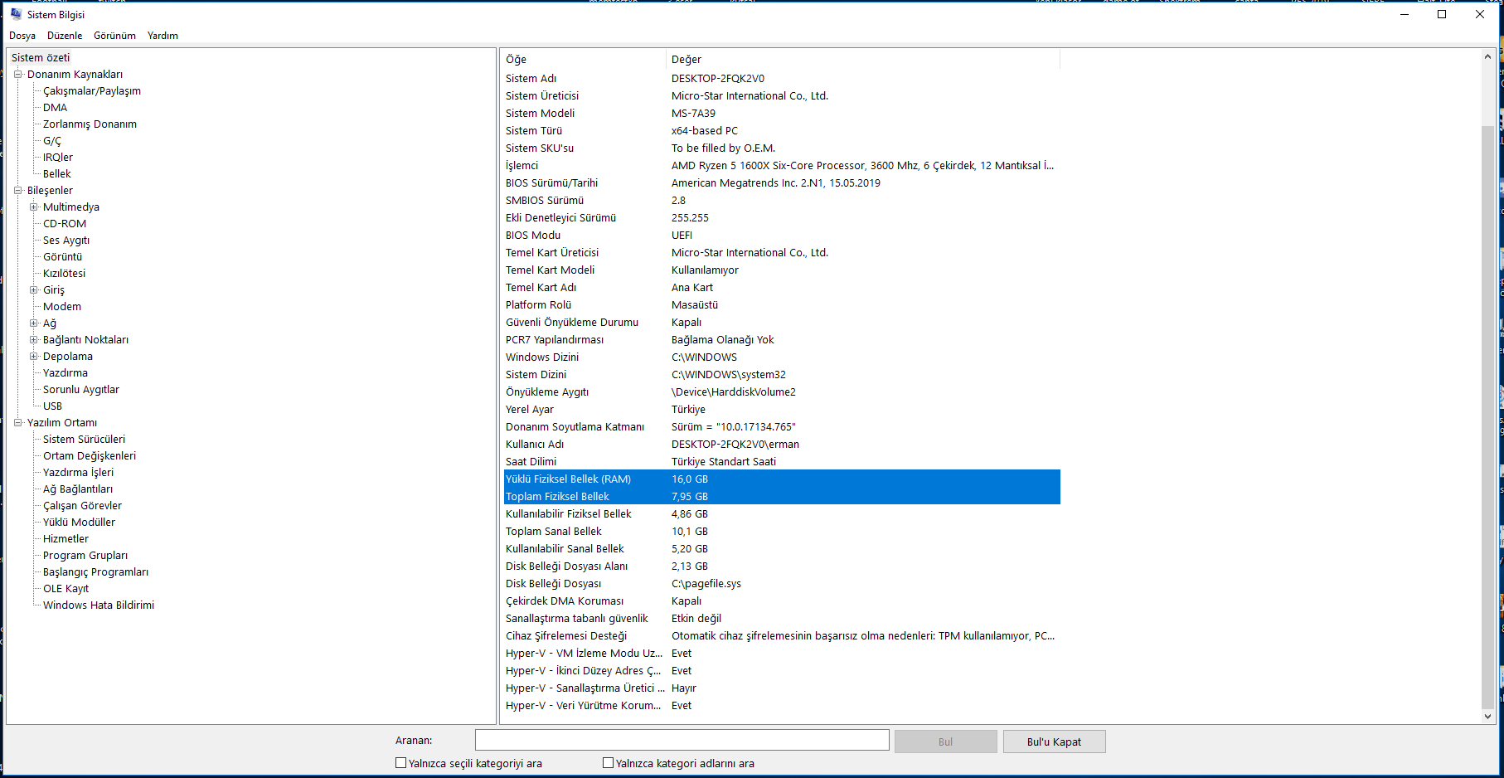The image size is (1504, 778).
Task: Select the Yazdırma tree item
Action: pyautogui.click(x=65, y=373)
